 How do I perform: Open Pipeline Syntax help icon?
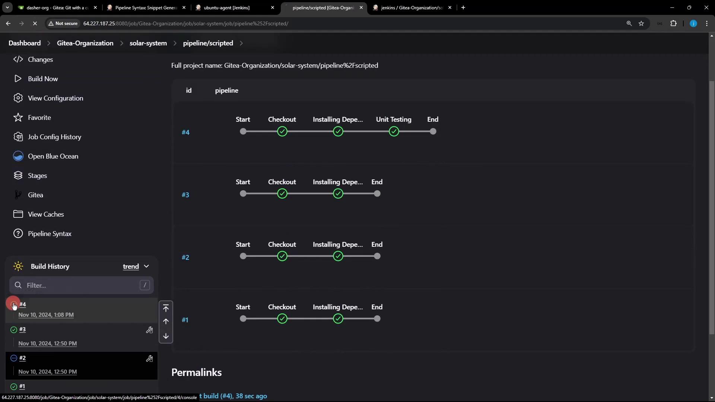click(x=18, y=233)
